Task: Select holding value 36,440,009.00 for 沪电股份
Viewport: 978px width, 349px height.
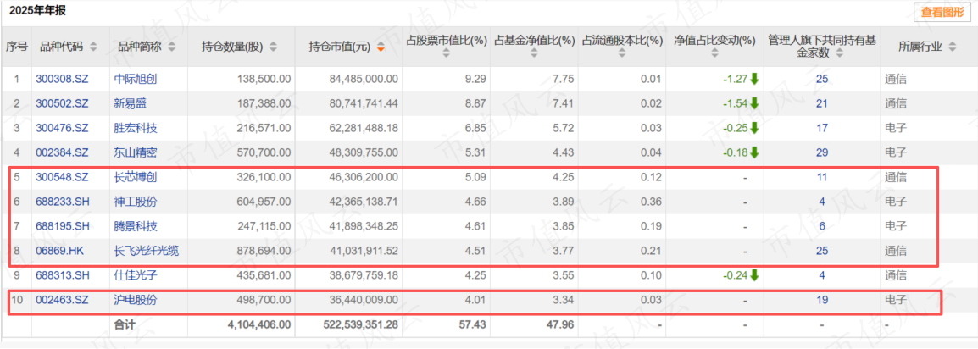Action: coord(363,300)
